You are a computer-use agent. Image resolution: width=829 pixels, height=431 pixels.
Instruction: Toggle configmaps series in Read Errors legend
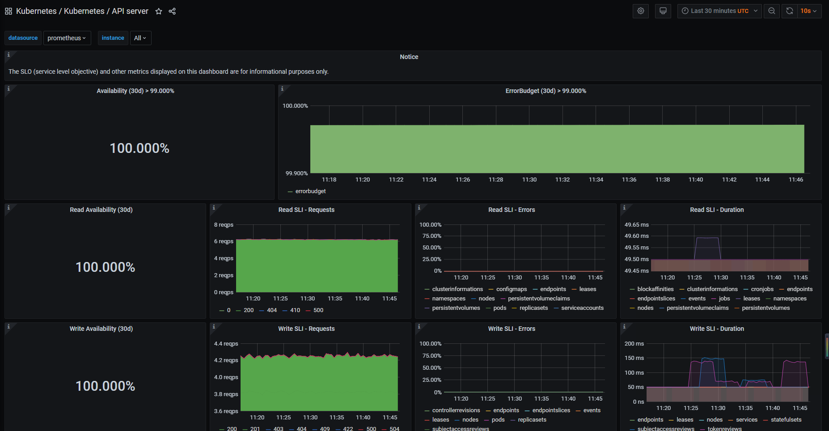click(x=512, y=289)
